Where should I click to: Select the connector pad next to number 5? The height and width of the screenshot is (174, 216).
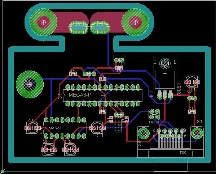[x=159, y=131]
